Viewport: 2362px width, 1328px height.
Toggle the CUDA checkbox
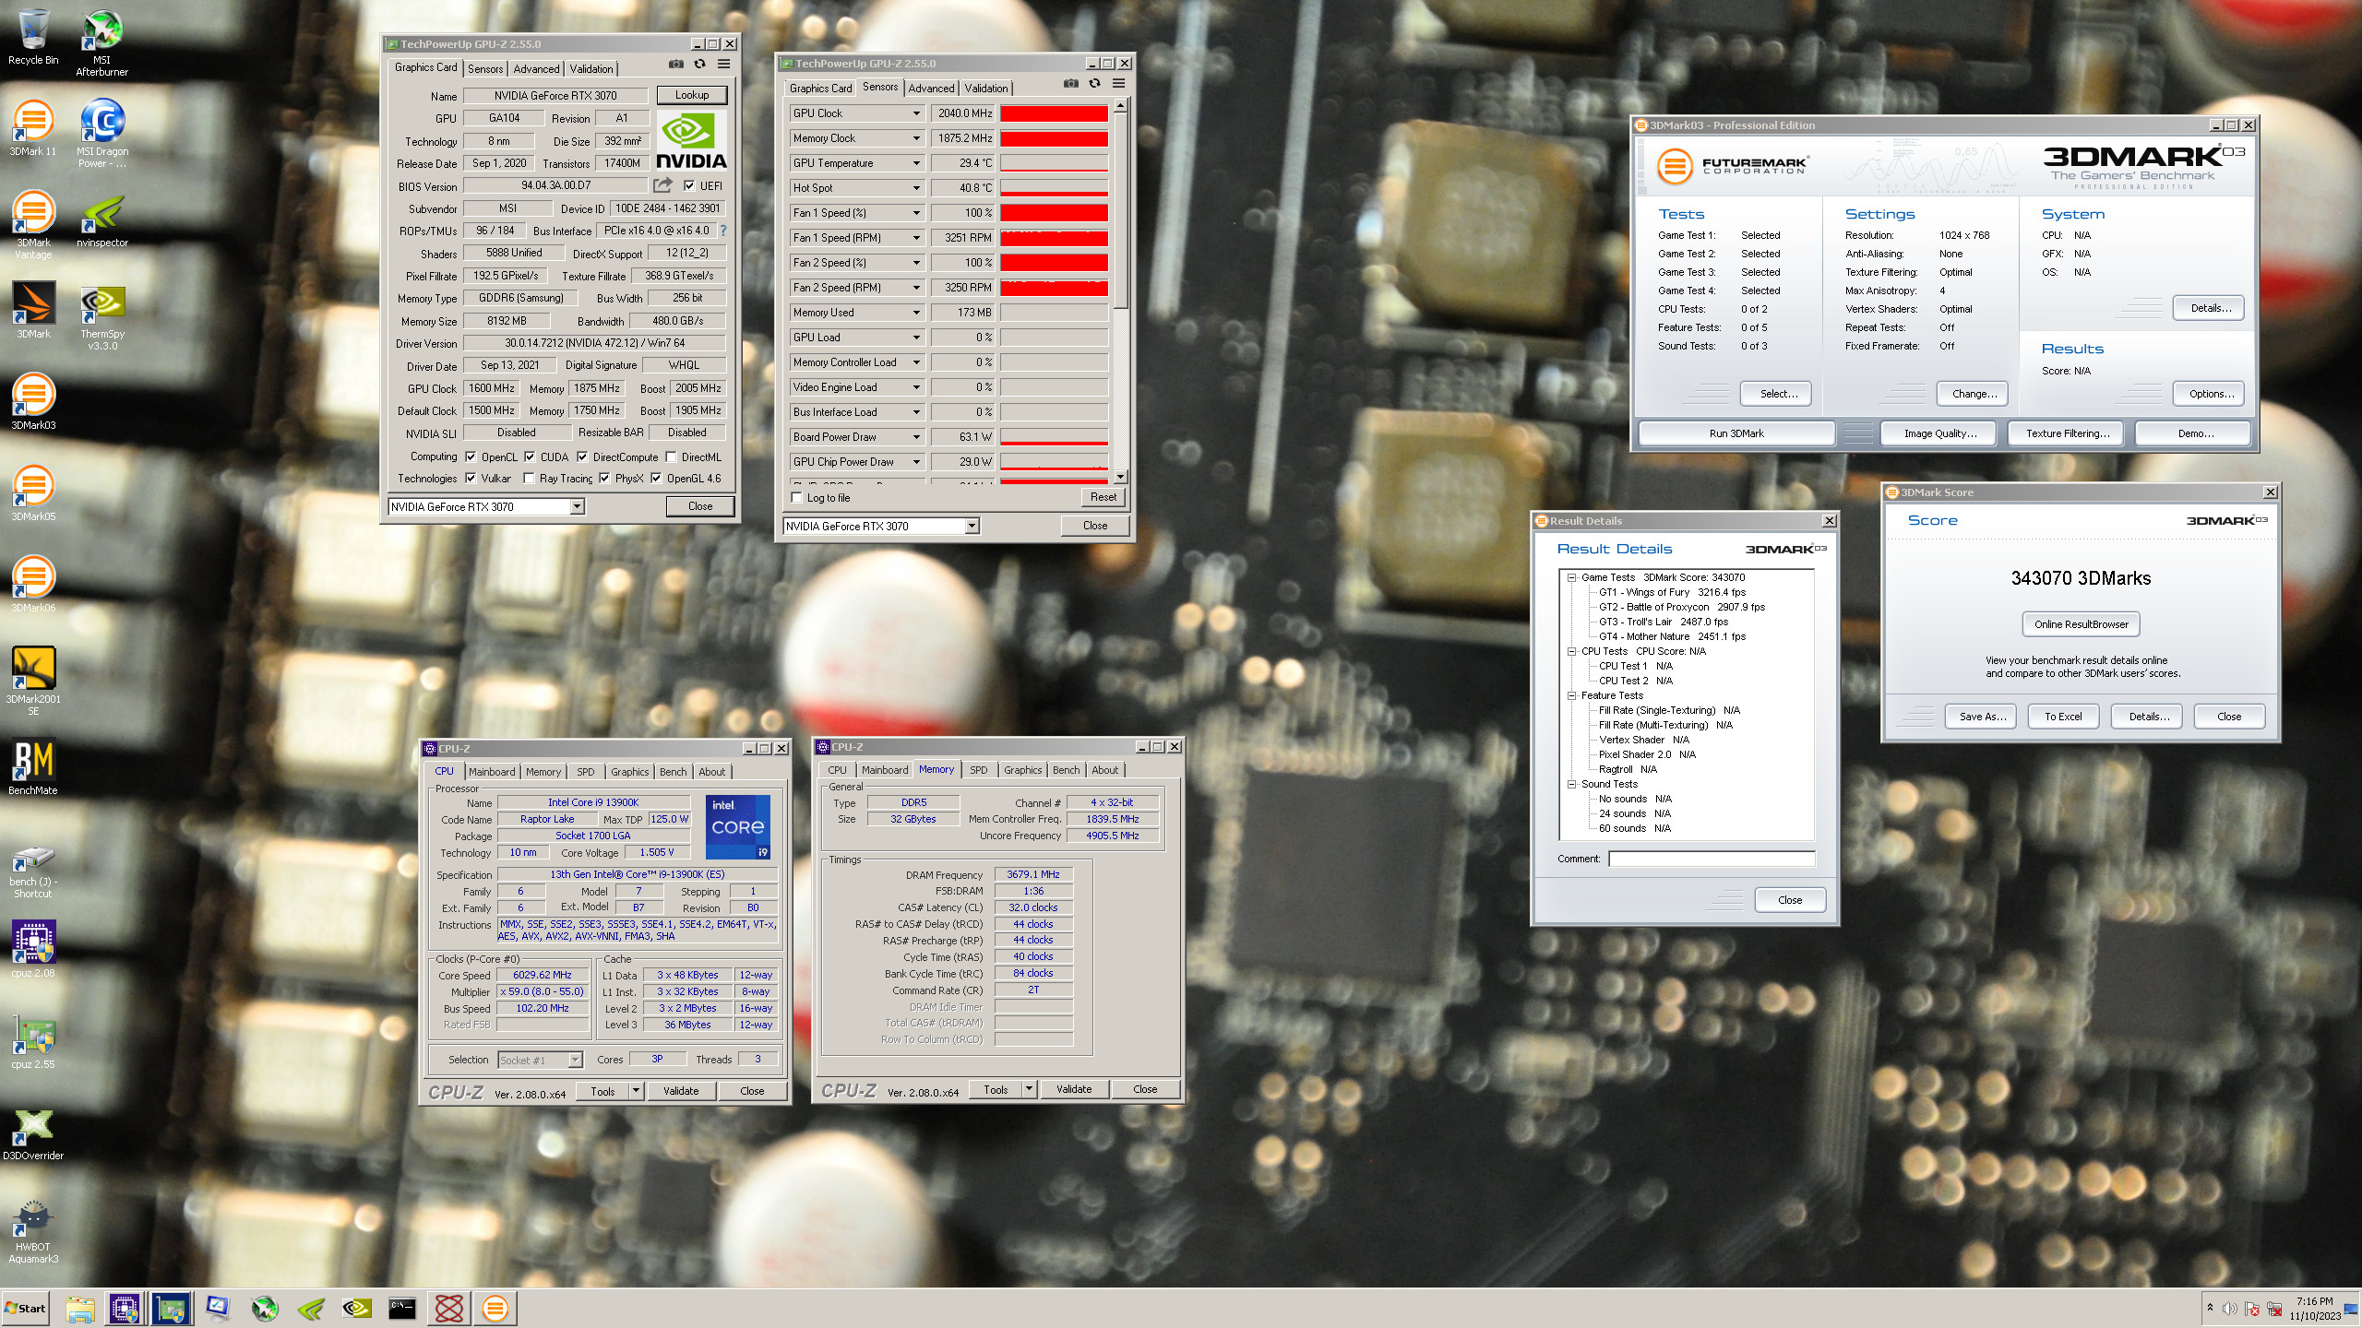point(530,456)
